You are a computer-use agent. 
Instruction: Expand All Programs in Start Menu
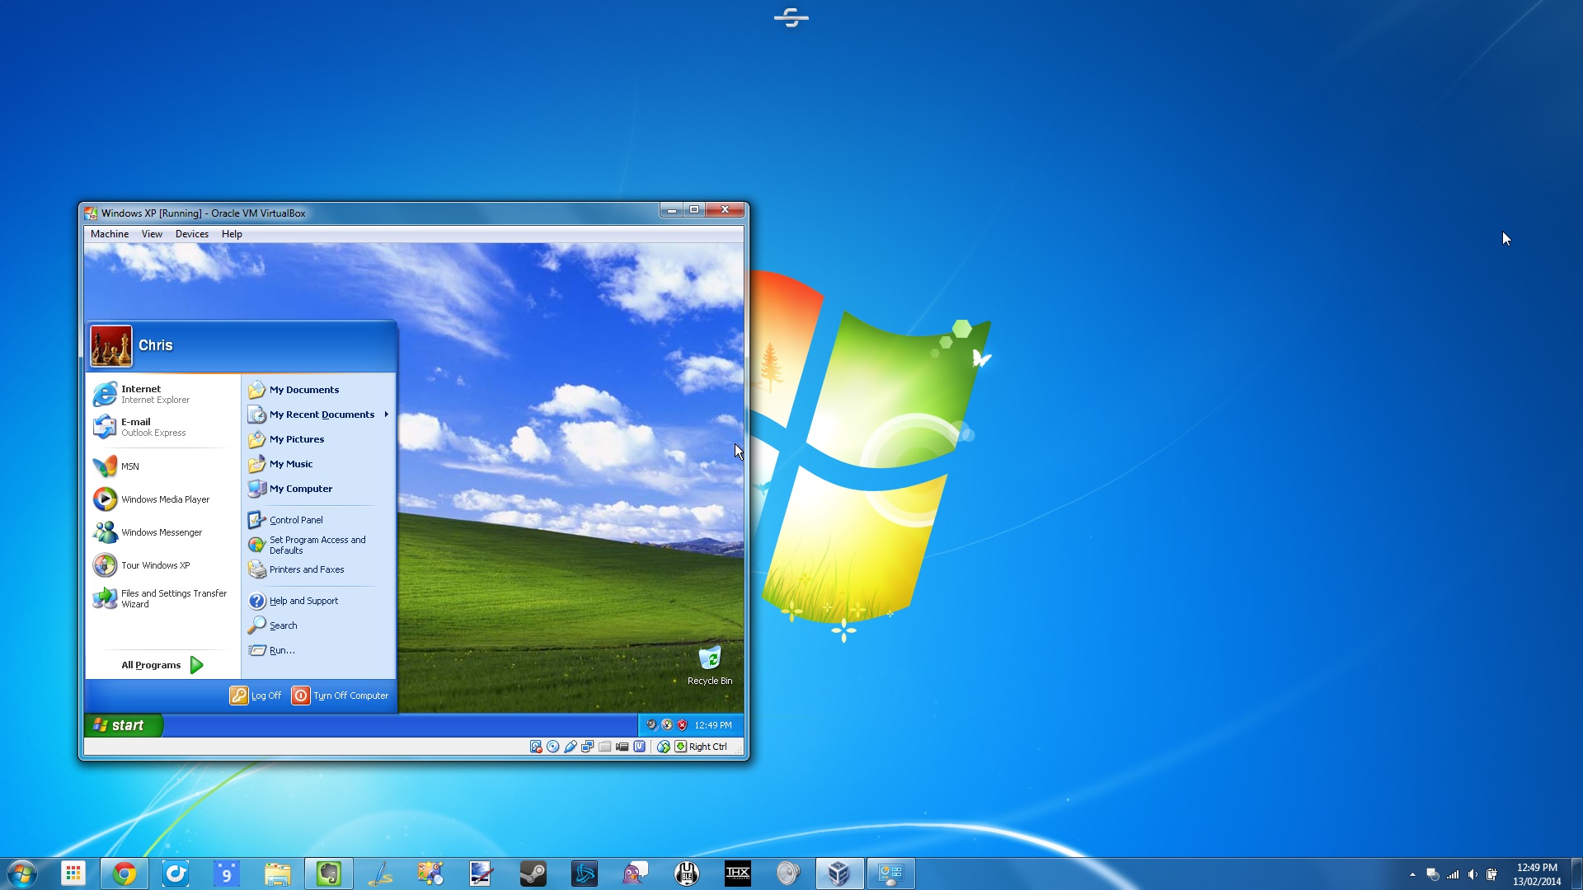click(161, 664)
